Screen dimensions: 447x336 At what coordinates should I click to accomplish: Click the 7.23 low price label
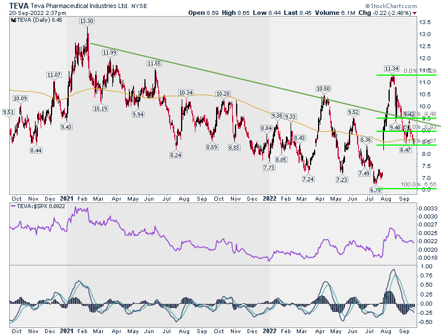[x=342, y=179]
